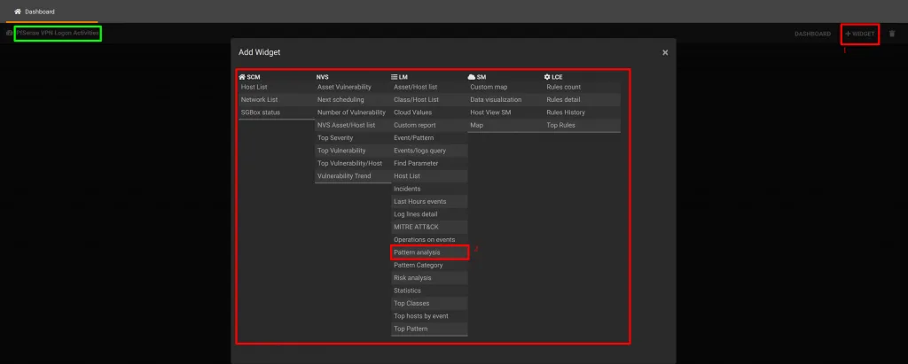Open the DASHBOARD menu button
This screenshot has width=908, height=364.
812,35
